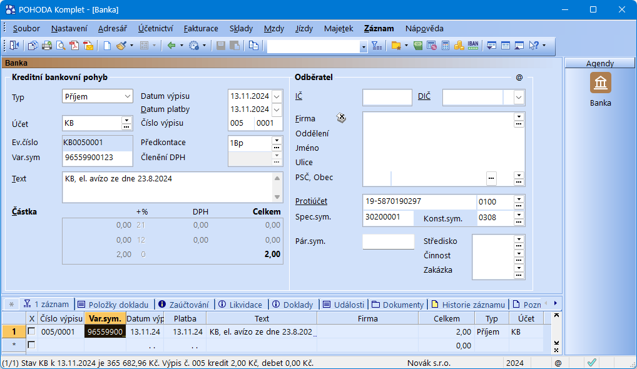Switch to the Položky dokladu tab
637x369 pixels.
tap(113, 305)
